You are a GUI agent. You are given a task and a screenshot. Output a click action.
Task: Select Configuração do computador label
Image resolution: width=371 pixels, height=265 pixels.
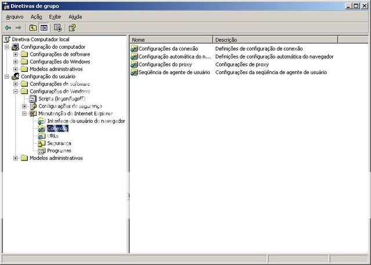tap(53, 47)
